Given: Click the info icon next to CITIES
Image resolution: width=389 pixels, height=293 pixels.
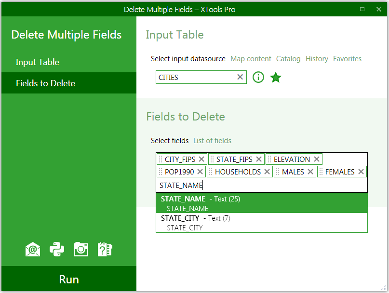Looking at the screenshot, I should 258,77.
